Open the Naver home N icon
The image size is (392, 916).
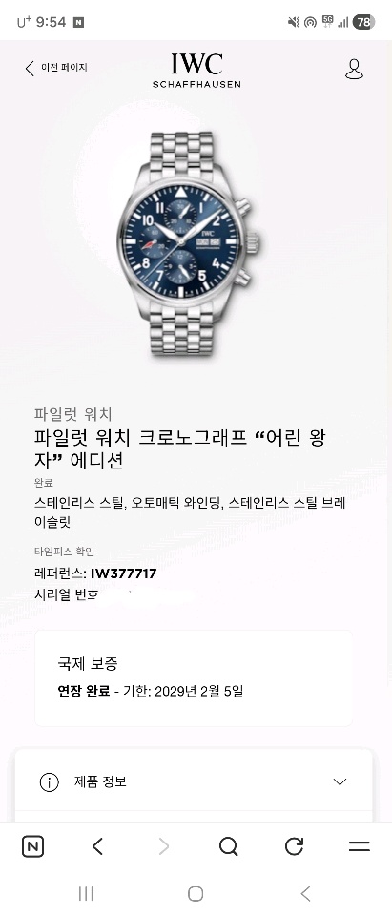[32, 846]
